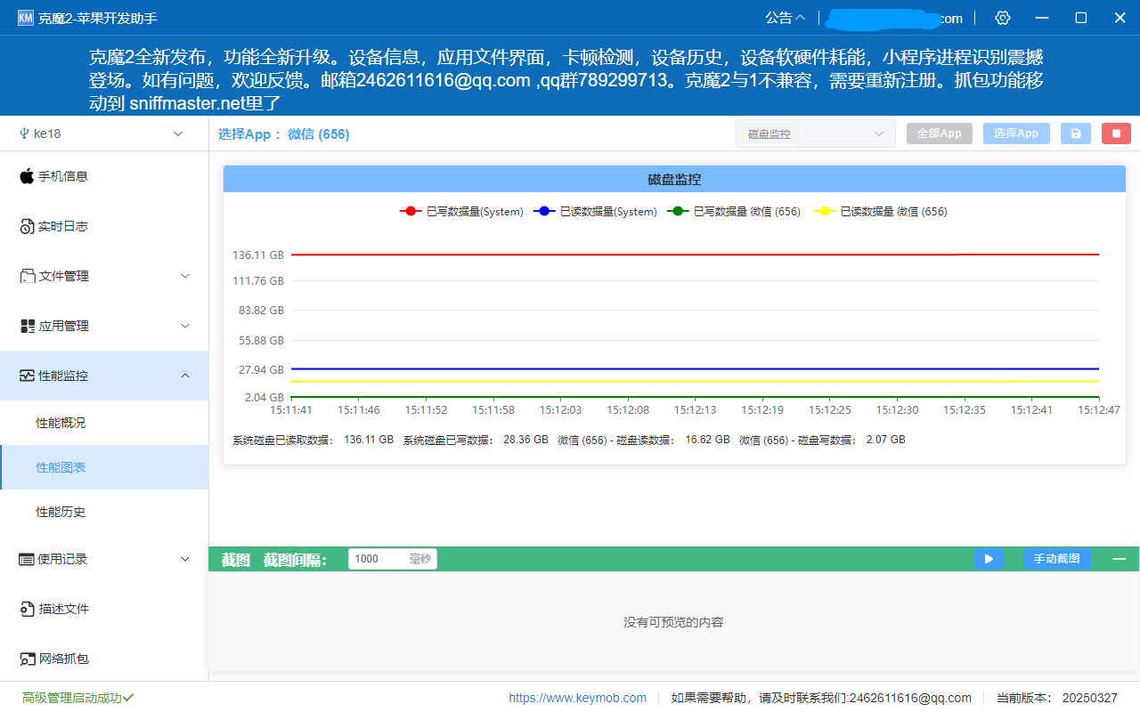Viewport: 1140px width, 712px height.
Task: Click the 没有可预览的内容 message
Action: tap(674, 622)
